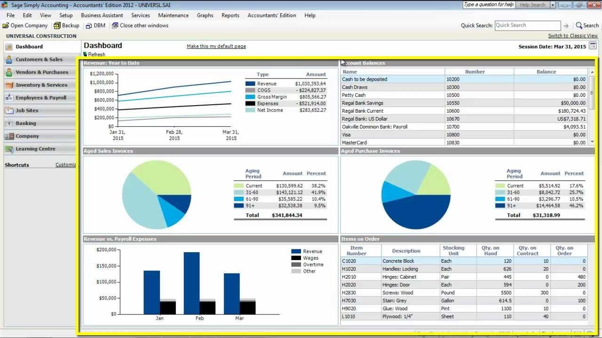Click the Feb revenue bar in chart
The width and height of the screenshot is (602, 338).
(x=191, y=283)
